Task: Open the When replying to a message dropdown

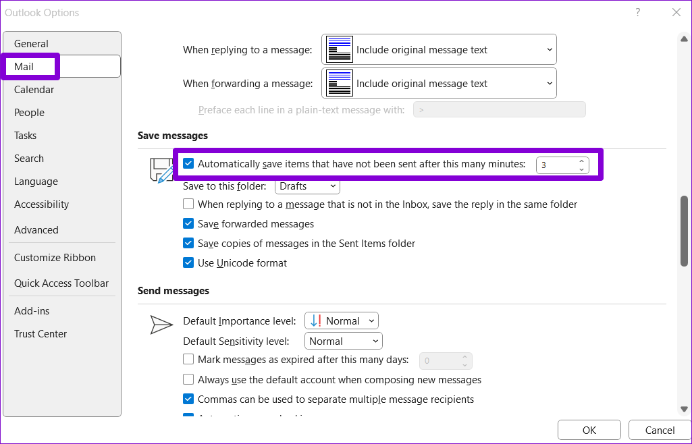Action: [x=439, y=49]
